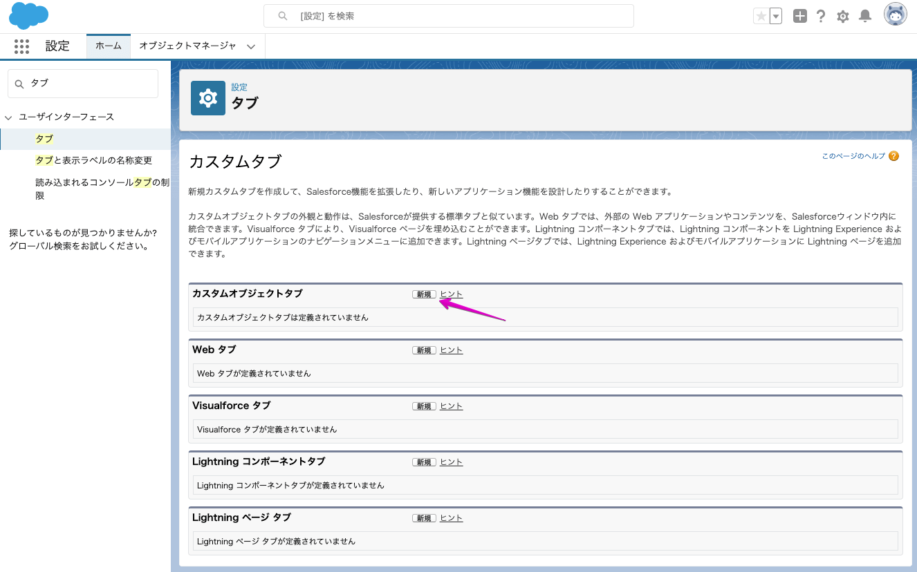Focus the [設定] を検索 global search field
This screenshot has width=917, height=572.
(448, 16)
